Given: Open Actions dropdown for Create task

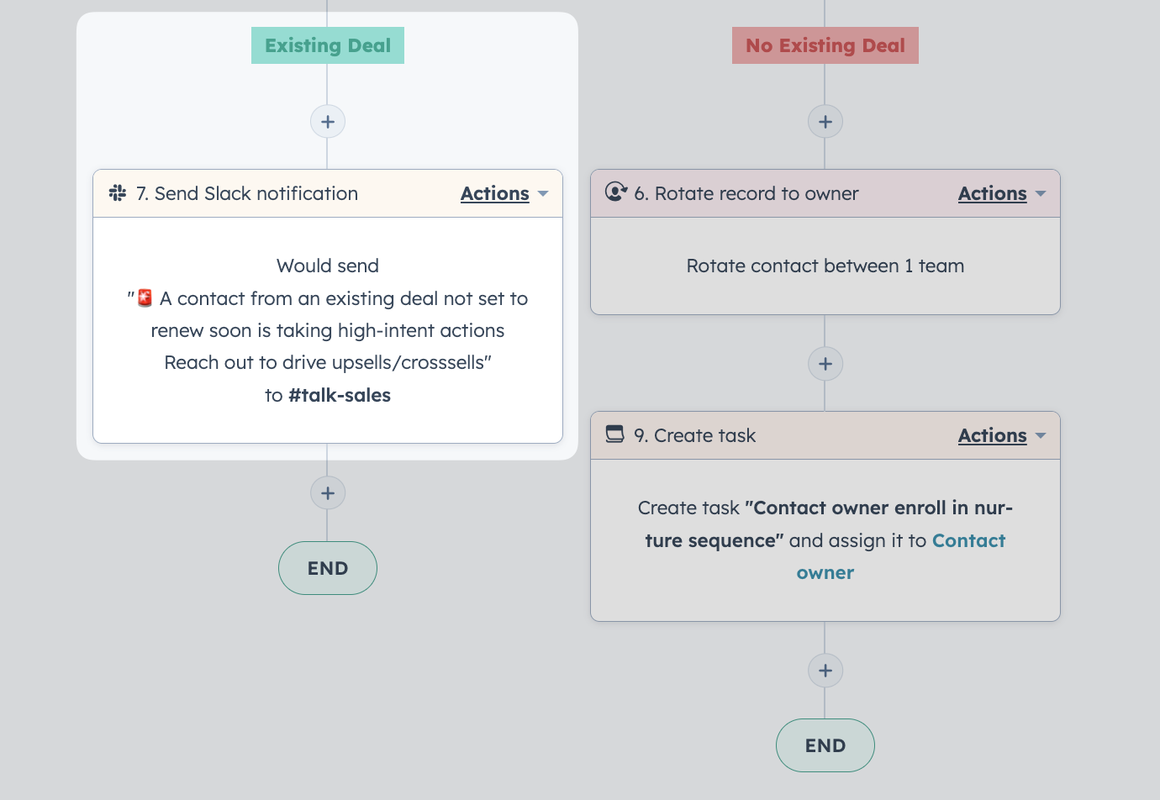Looking at the screenshot, I should coord(1002,435).
